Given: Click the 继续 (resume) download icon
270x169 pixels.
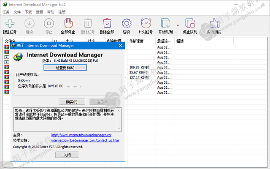Looking at the screenshot, I should [x=30, y=23].
